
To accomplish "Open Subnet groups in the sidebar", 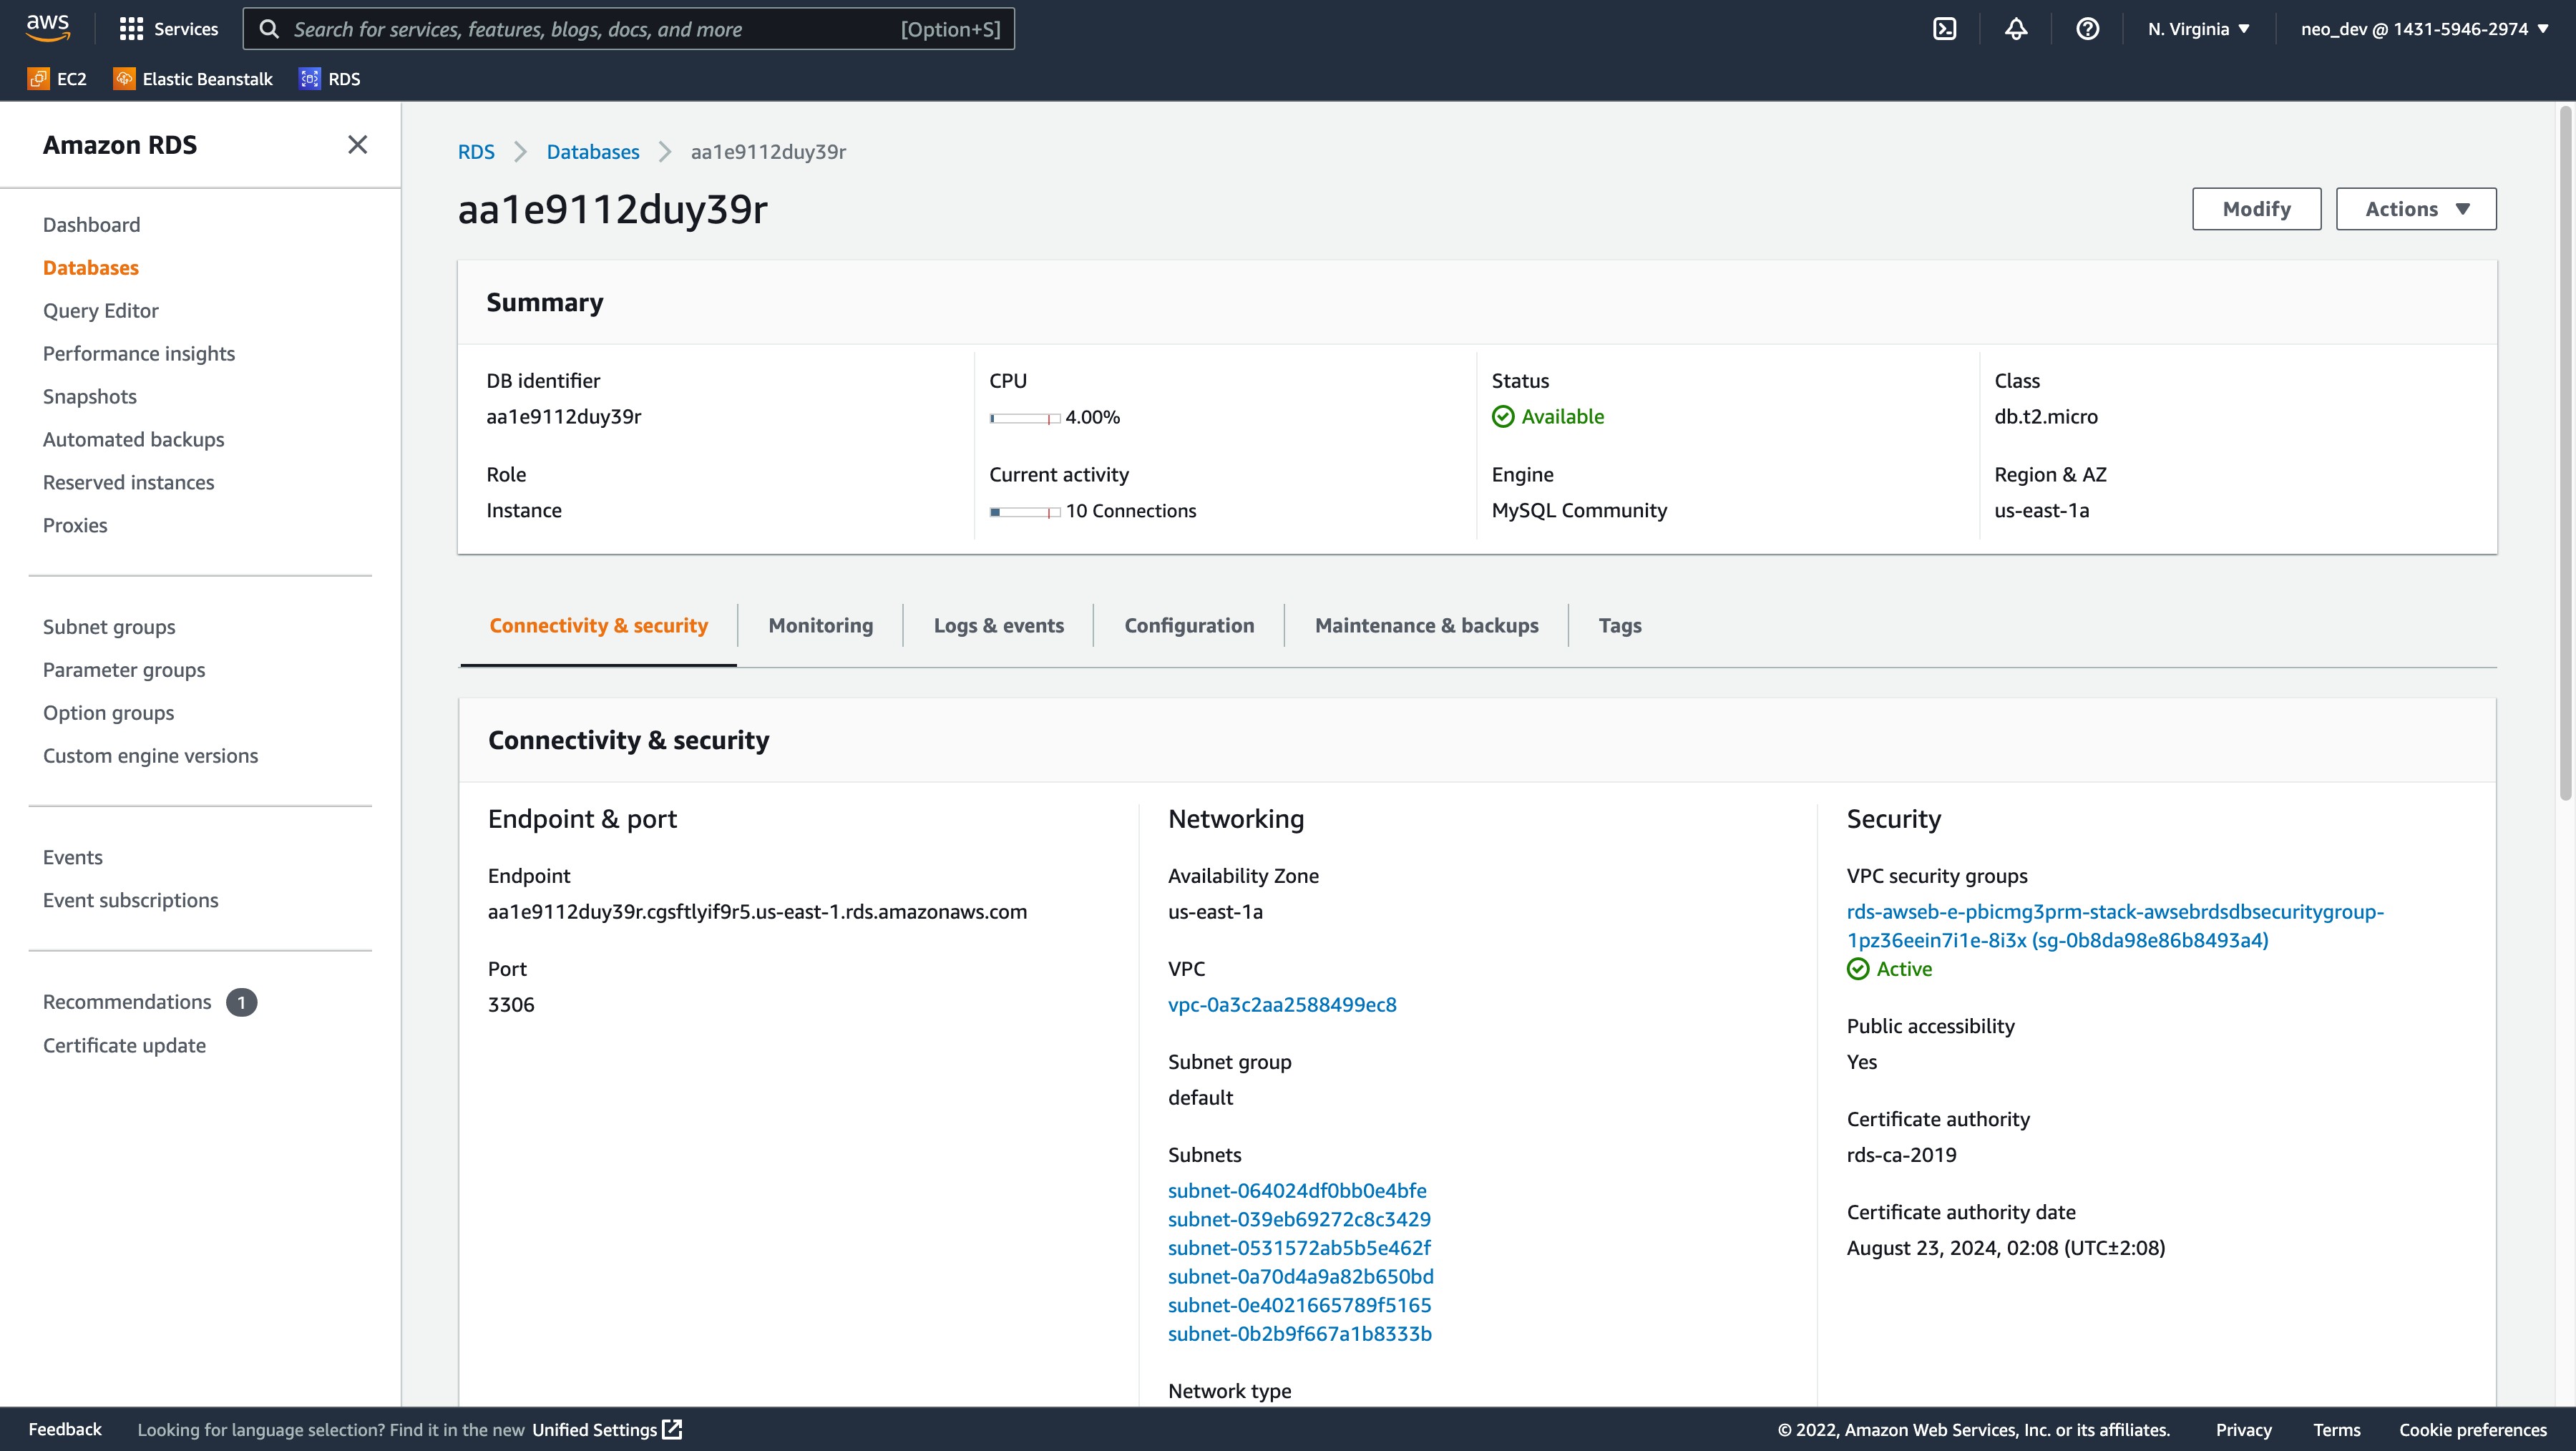I will (109, 627).
